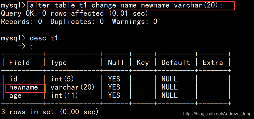Click the 'int(5)' type cell
Image resolution: width=254 pixels, height=119 pixels.
tap(63, 79)
